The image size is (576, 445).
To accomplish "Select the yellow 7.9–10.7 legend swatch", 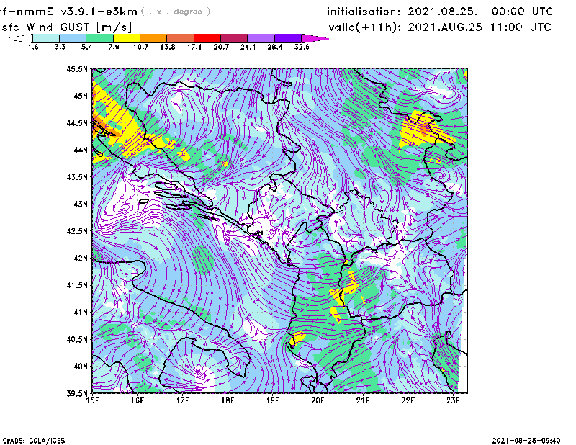I will [127, 38].
